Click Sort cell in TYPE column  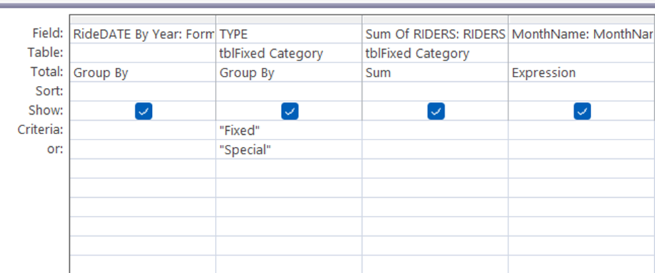click(x=289, y=91)
